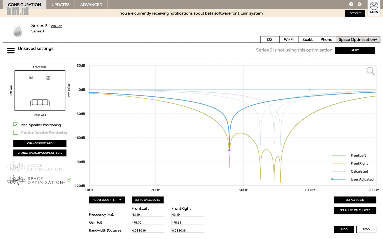383x239 pixels.
Task: Click the FrontLeft Gain field
Action: point(148,223)
